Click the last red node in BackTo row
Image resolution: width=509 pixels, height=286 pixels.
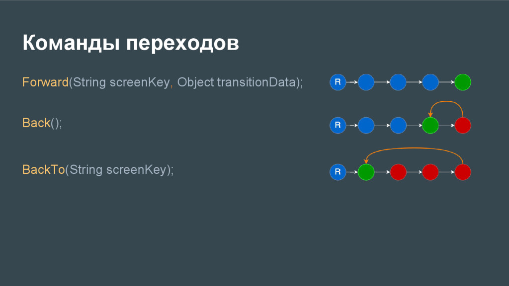[x=463, y=172]
